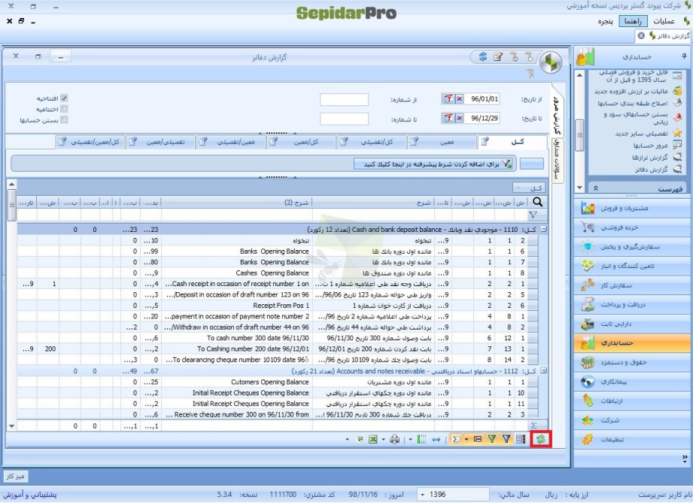
Task: Click the grid vertical scrollbar thumb
Action: [x=11, y=205]
